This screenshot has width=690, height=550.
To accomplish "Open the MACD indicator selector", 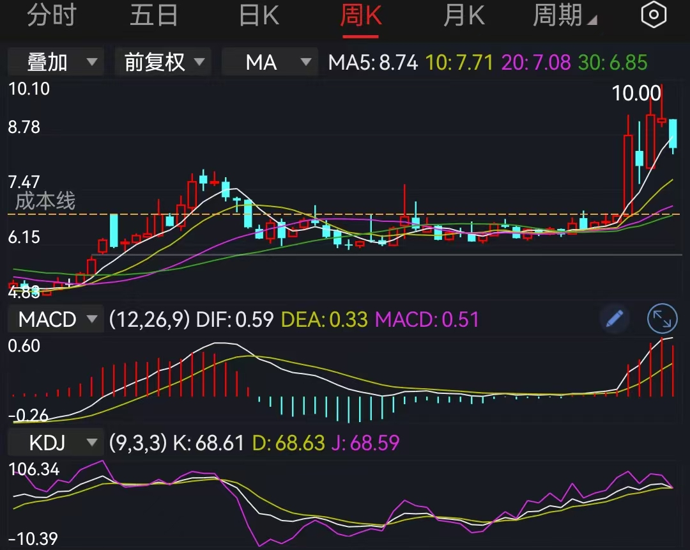I will (56, 318).
